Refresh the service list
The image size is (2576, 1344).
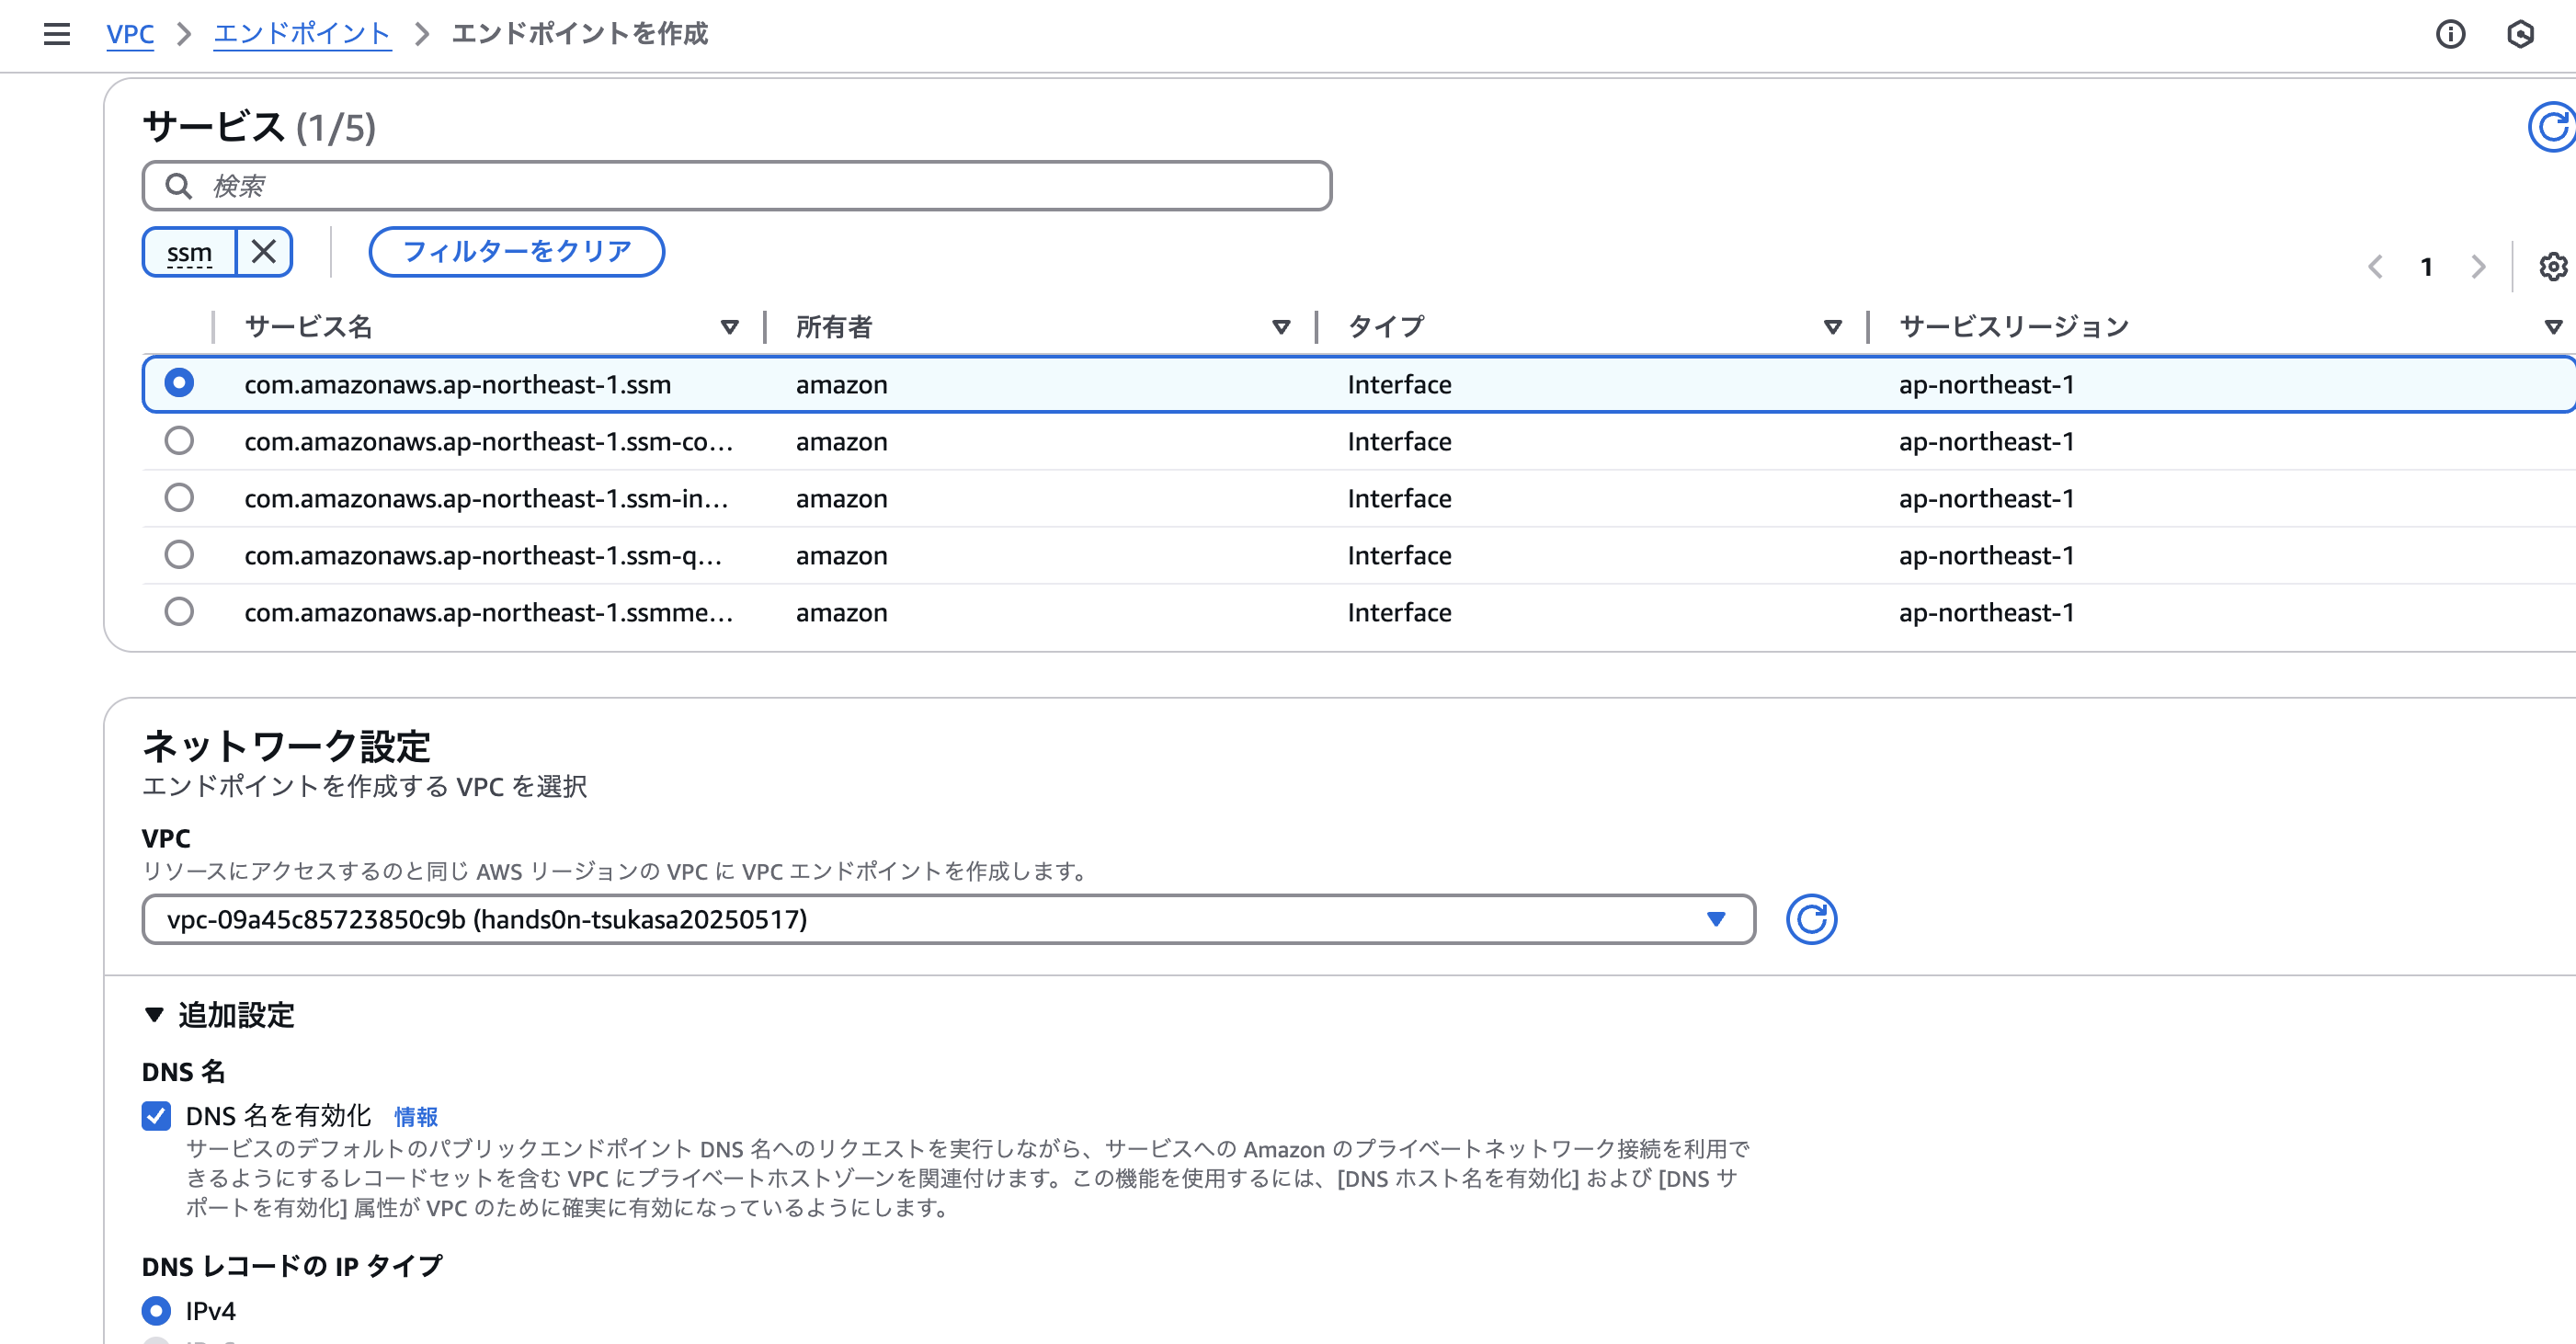pyautogui.click(x=2553, y=126)
